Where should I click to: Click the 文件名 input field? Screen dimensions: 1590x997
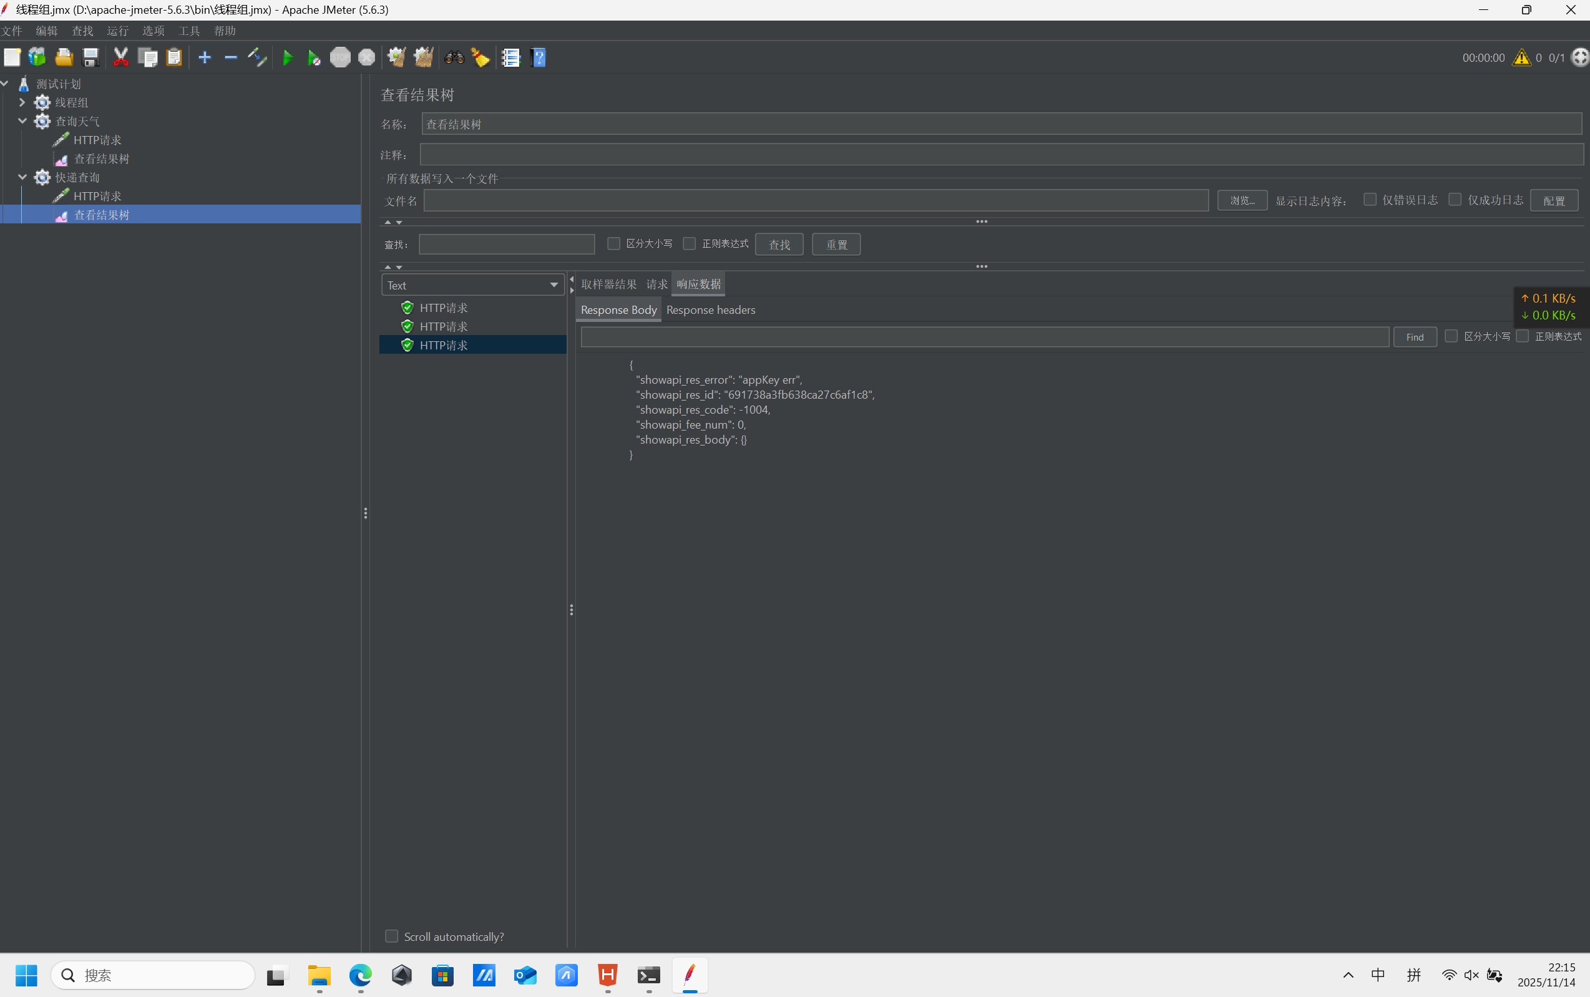pyautogui.click(x=815, y=200)
